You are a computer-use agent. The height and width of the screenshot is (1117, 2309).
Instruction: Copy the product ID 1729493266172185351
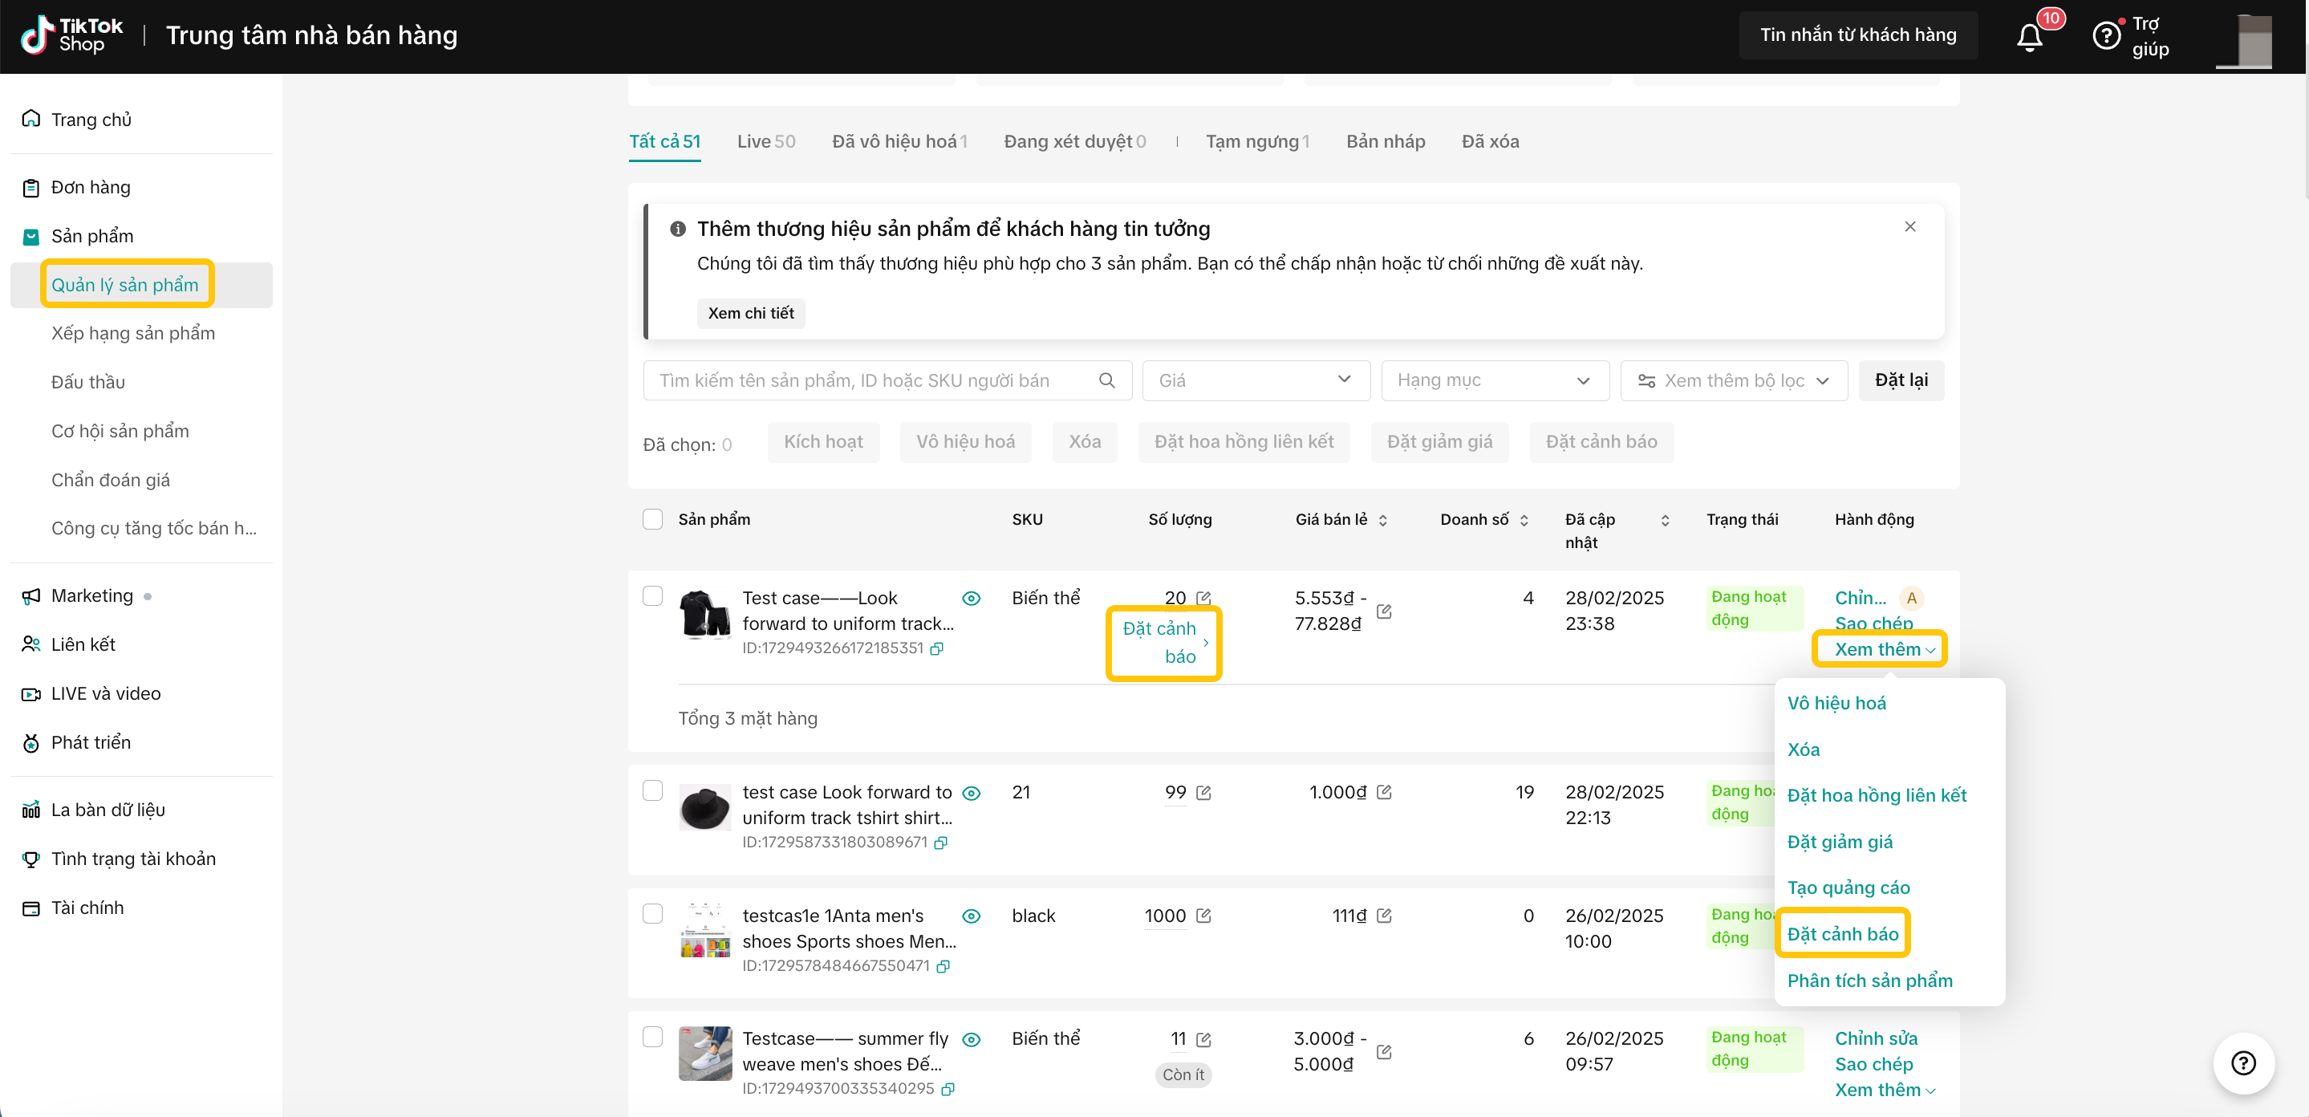(x=937, y=648)
